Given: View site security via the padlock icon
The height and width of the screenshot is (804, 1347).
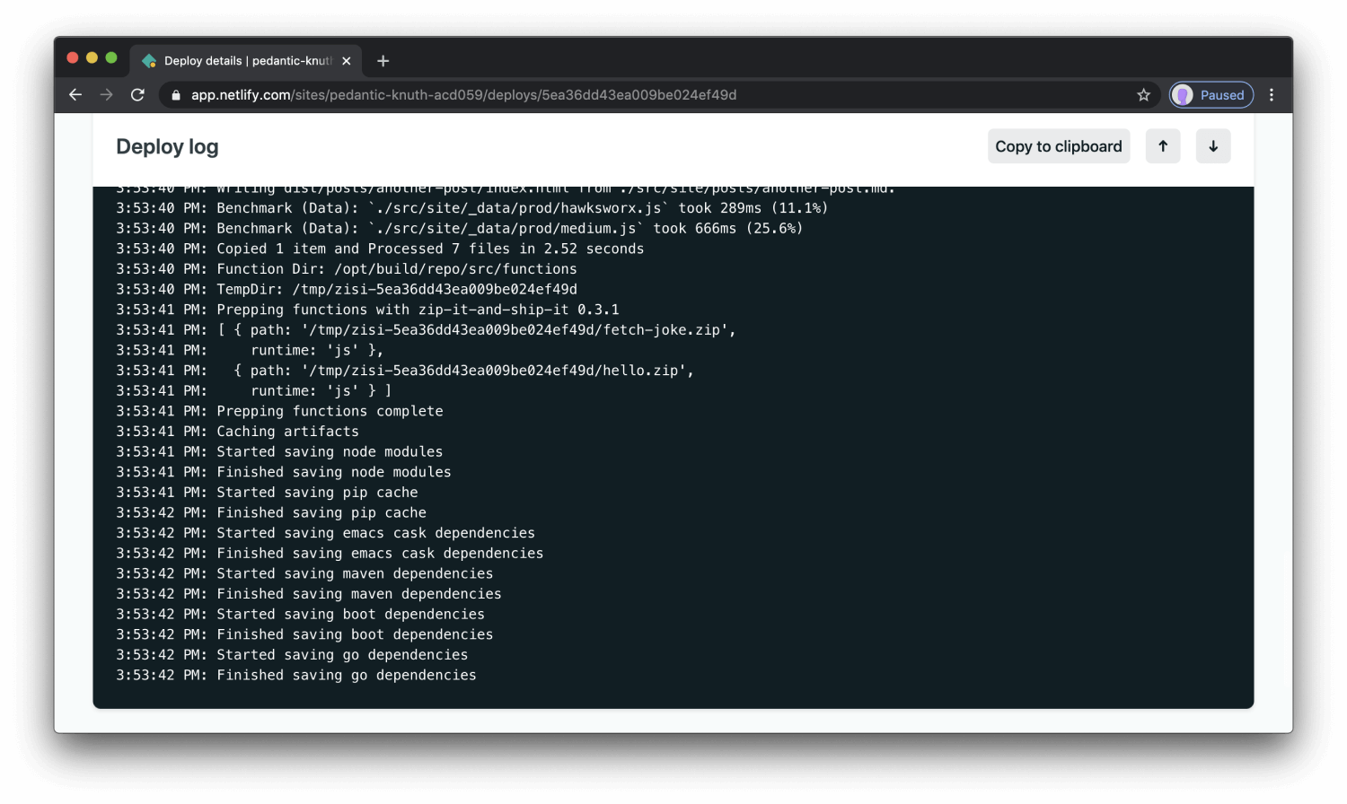Looking at the screenshot, I should tap(176, 94).
